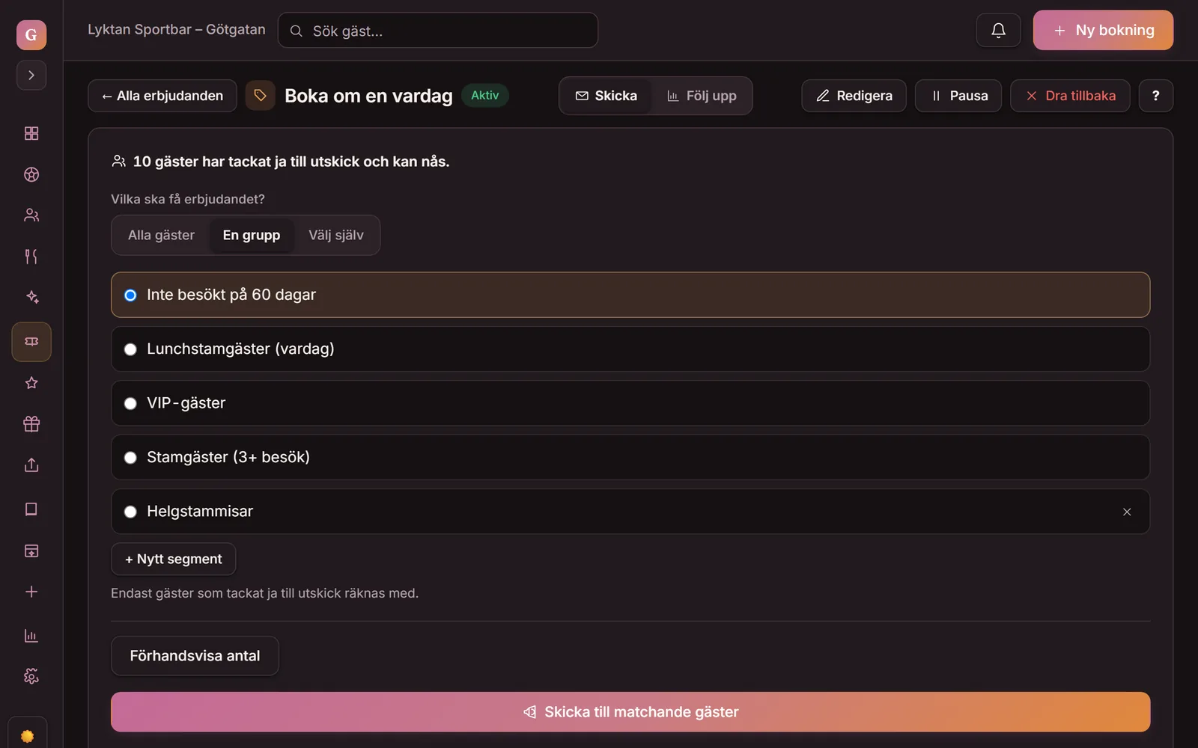This screenshot has width=1198, height=748.
Task: Switch to the Följ upp tab
Action: pos(702,96)
